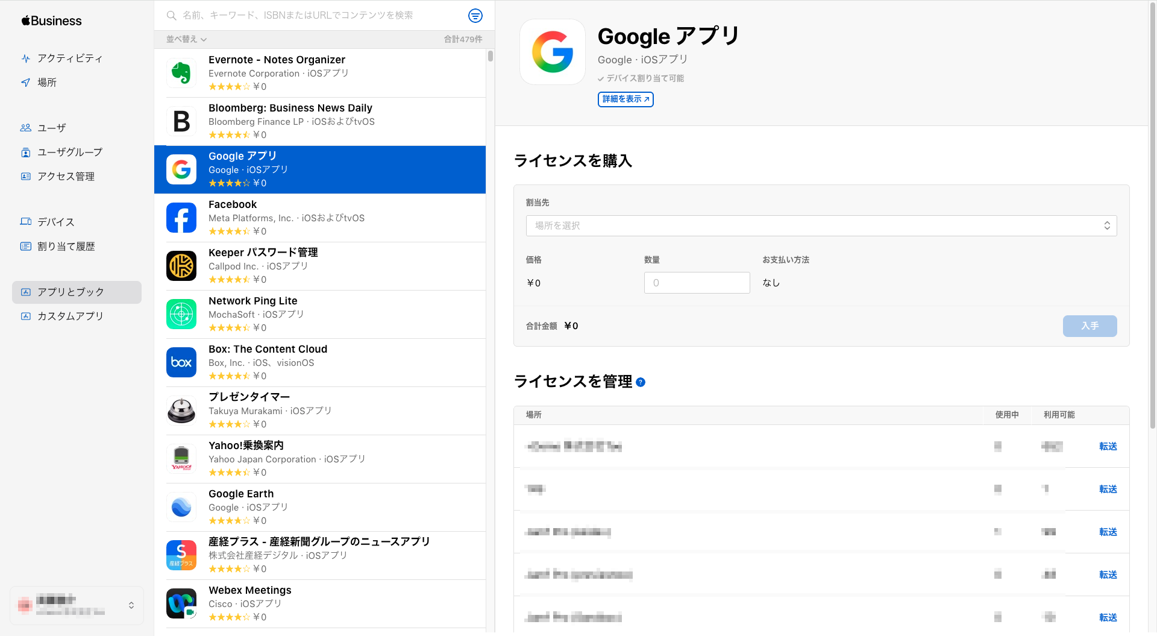This screenshot has width=1157, height=636.
Task: Select the Google アプリ list row title
Action: click(x=242, y=156)
